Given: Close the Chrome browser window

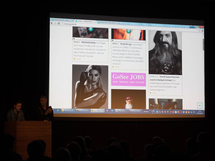Looking at the screenshot, I should point(201,27).
